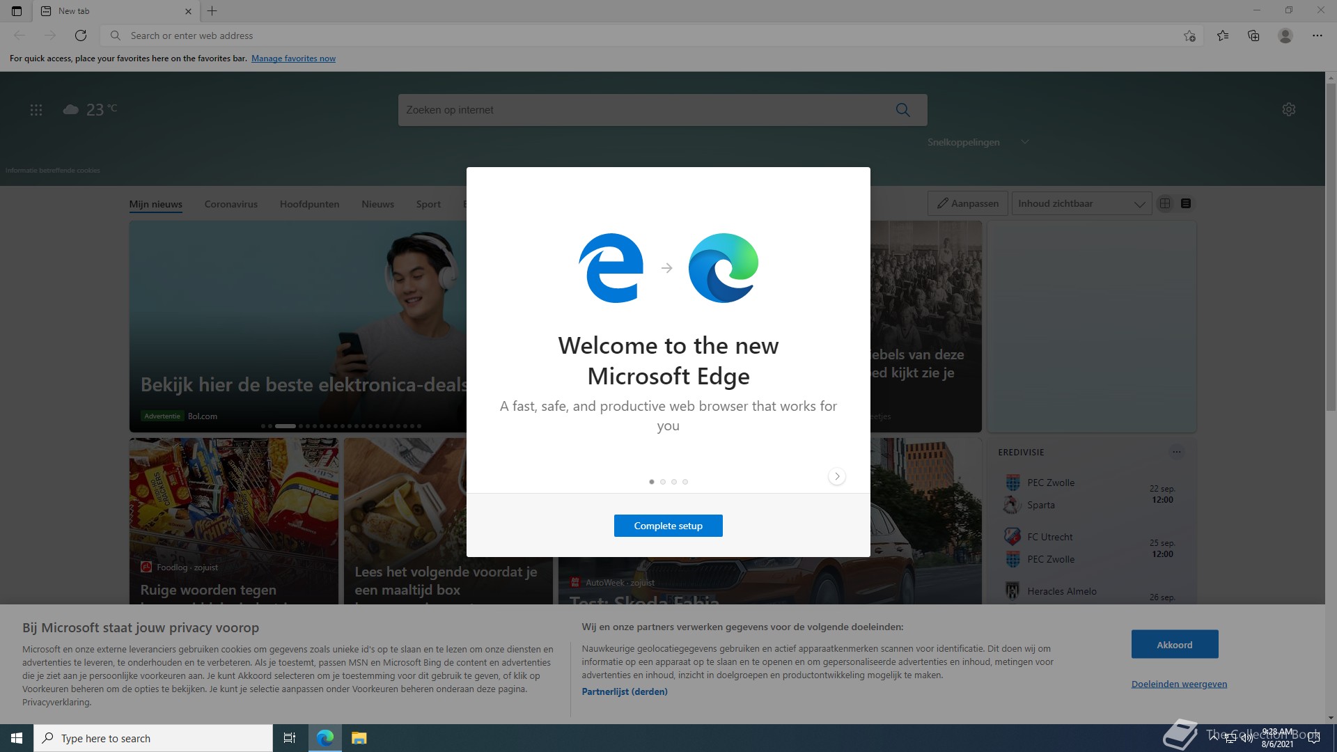
Task: Open notification center icon
Action: coord(1314,738)
